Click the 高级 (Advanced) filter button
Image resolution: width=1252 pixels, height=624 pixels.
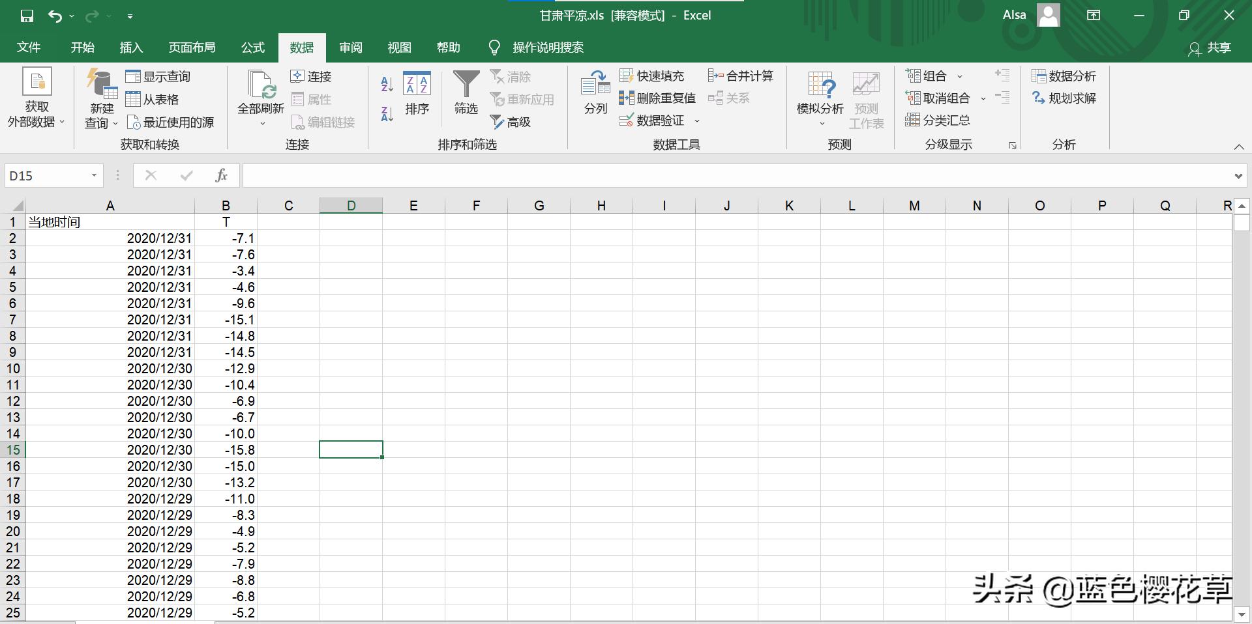coord(511,122)
